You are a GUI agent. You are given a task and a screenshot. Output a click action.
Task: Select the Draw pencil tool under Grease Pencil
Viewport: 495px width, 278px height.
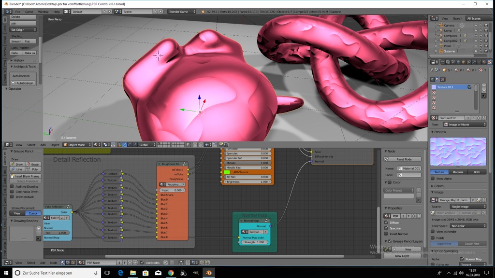coord(16,164)
